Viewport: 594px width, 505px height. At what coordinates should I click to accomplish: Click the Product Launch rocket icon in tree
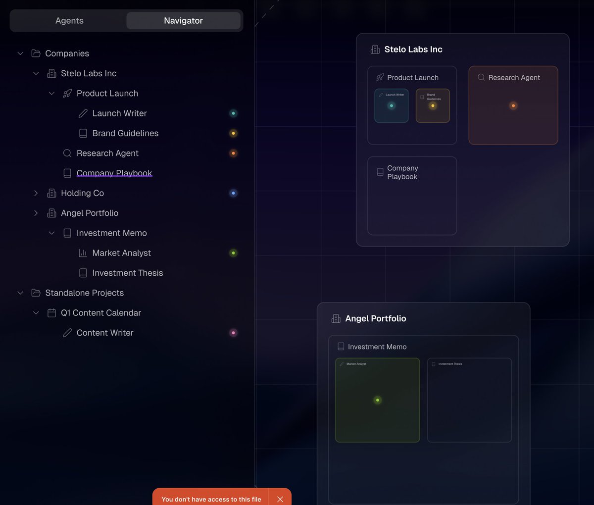point(67,93)
